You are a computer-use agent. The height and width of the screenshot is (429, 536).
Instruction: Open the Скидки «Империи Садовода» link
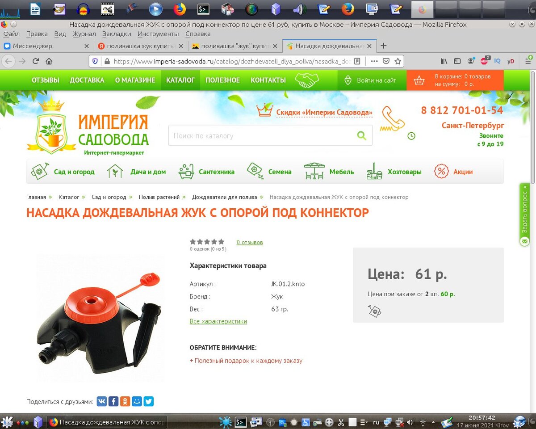point(324,113)
